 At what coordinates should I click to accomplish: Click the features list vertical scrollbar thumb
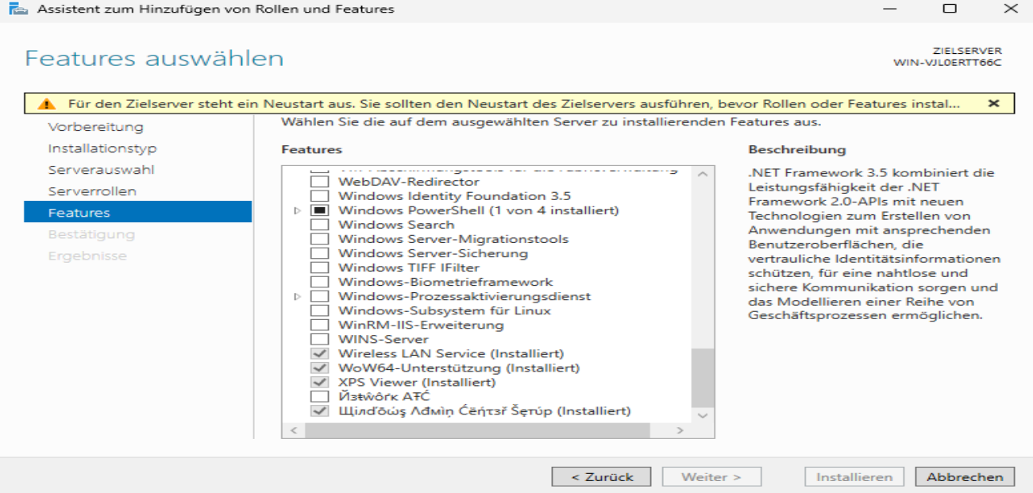tap(703, 377)
